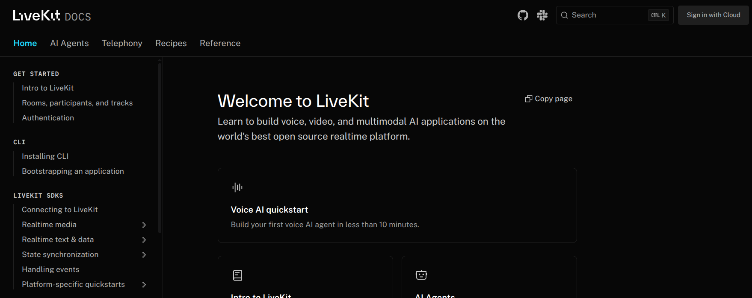Expand Platform-specific quickstarts section
Screen dimensions: 752x298
pyautogui.click(x=144, y=285)
